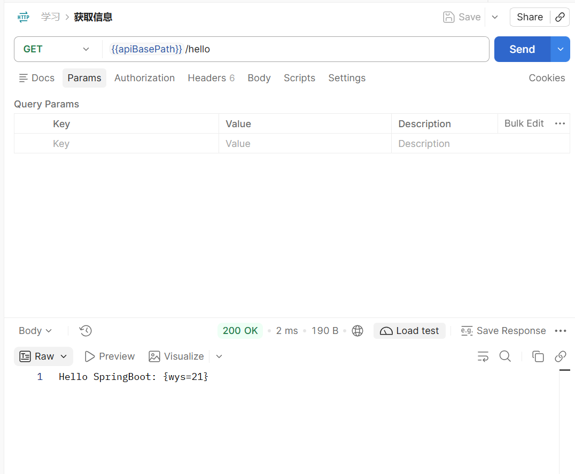This screenshot has height=474, width=575.
Task: Click response line Hello SpringBoot text
Action: click(x=134, y=377)
